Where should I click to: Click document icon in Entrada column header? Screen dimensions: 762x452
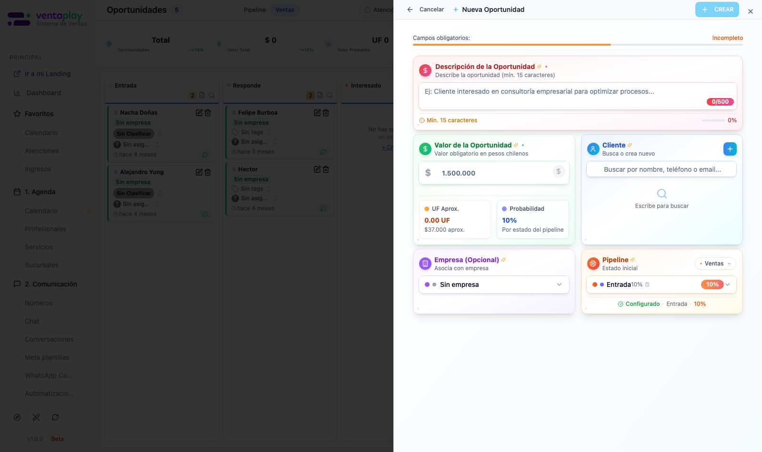202,95
